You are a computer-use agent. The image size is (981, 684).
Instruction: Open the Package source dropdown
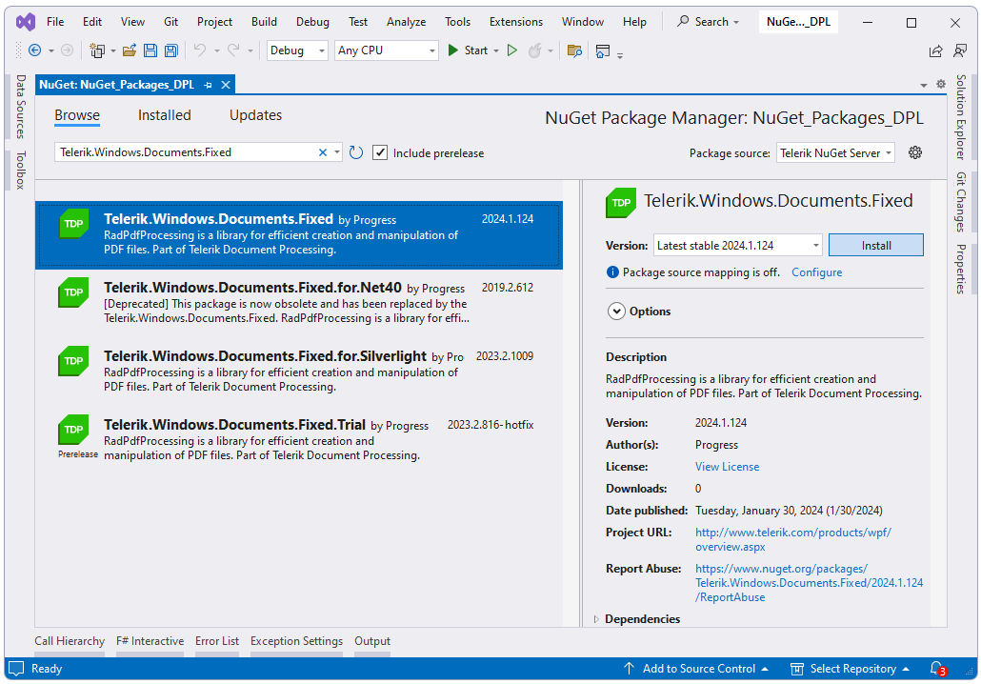point(835,151)
